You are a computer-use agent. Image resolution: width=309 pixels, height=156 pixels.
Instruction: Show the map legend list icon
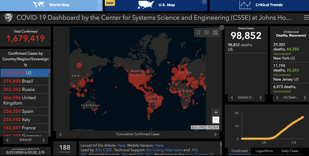(x=207, y=32)
